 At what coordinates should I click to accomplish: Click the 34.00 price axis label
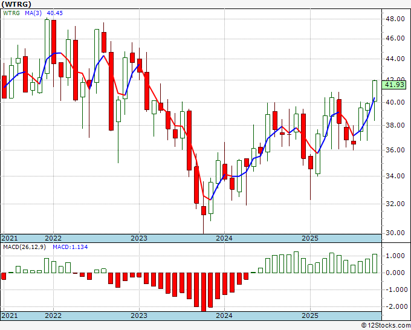395,176
